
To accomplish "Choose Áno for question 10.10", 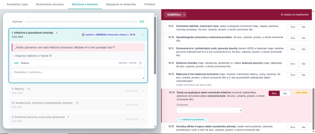I will point(293,38).
